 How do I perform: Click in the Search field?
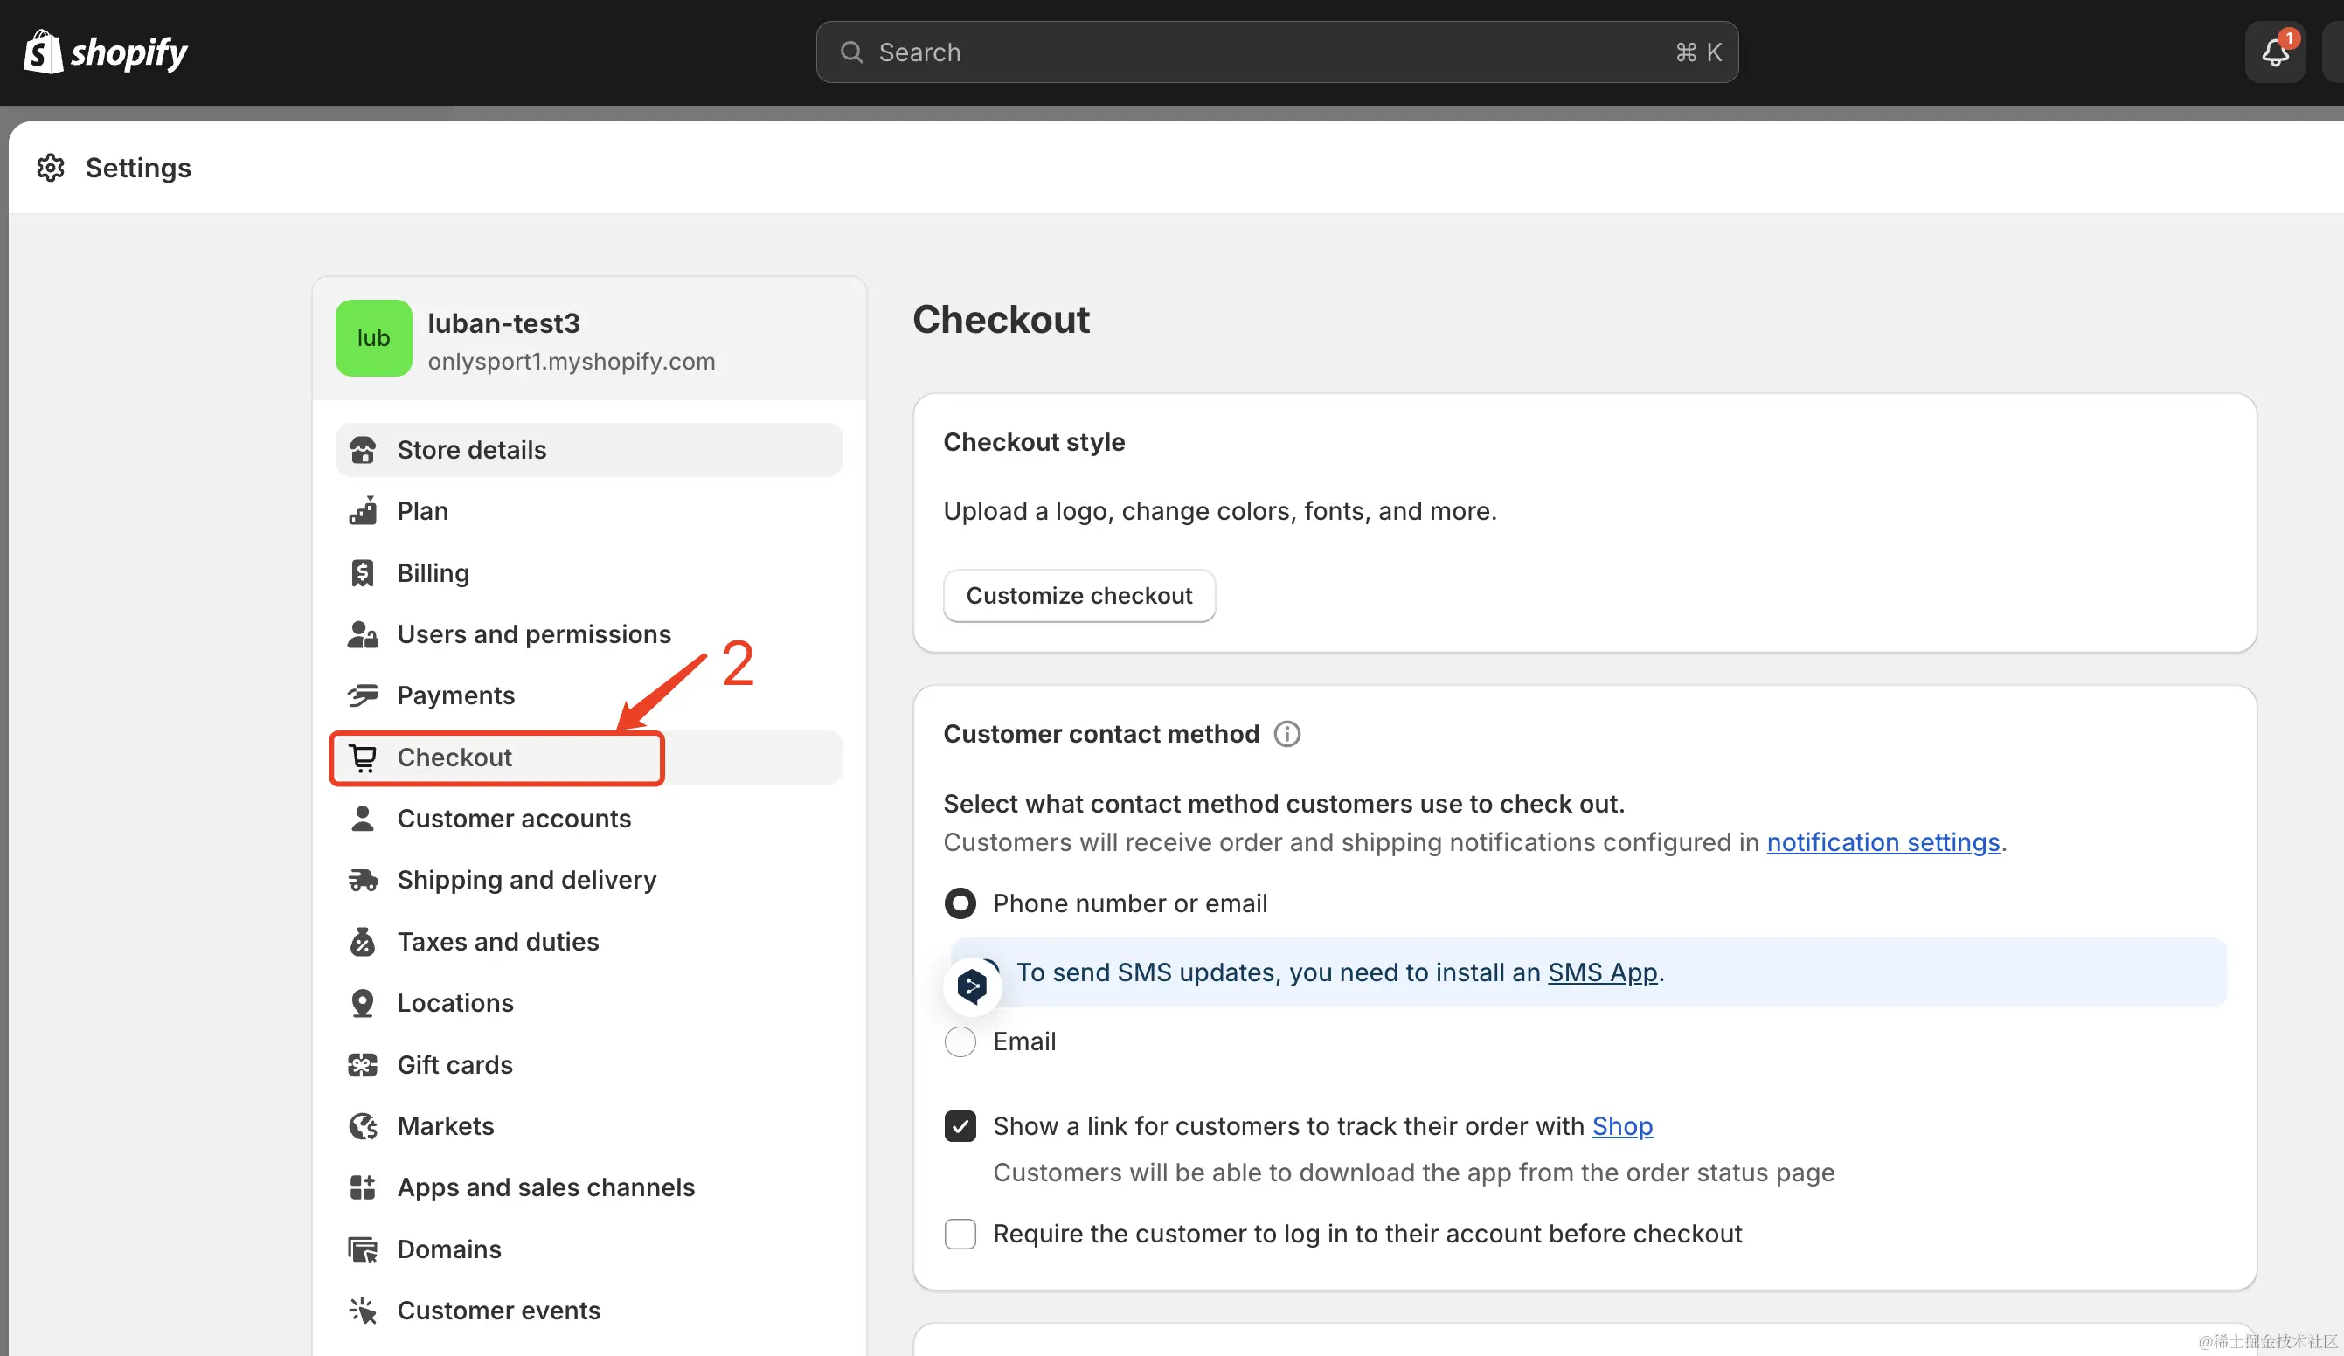[x=1276, y=52]
